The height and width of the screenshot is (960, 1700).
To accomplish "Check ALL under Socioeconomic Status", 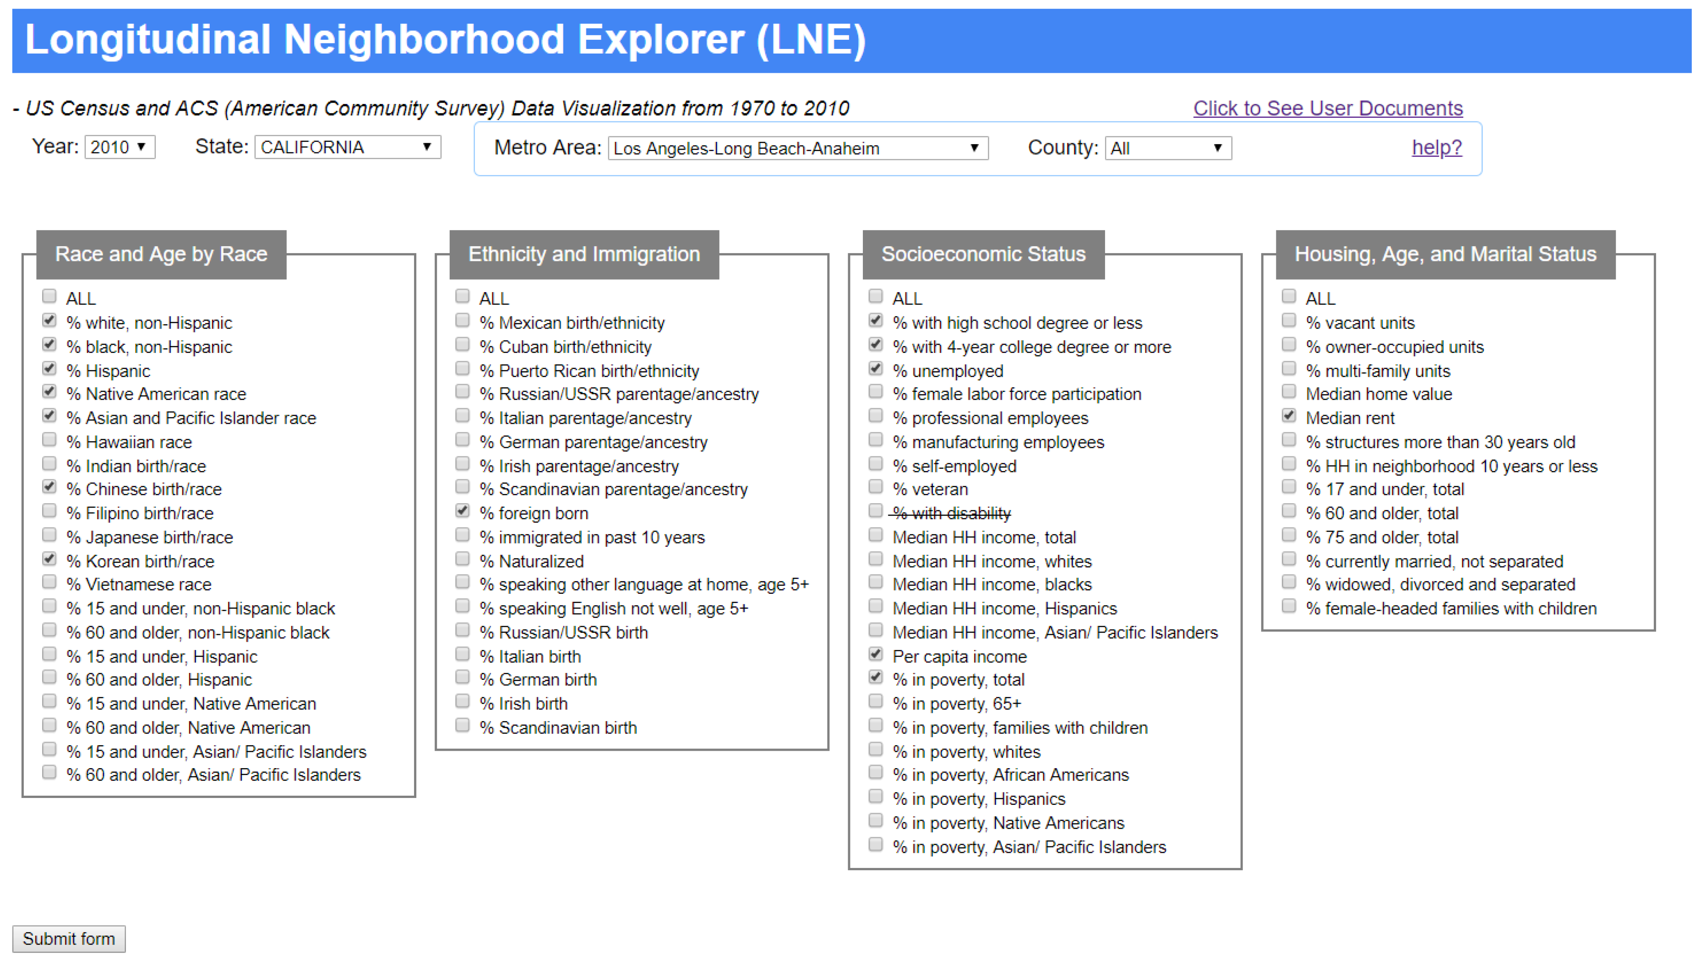I will pyautogui.click(x=876, y=296).
